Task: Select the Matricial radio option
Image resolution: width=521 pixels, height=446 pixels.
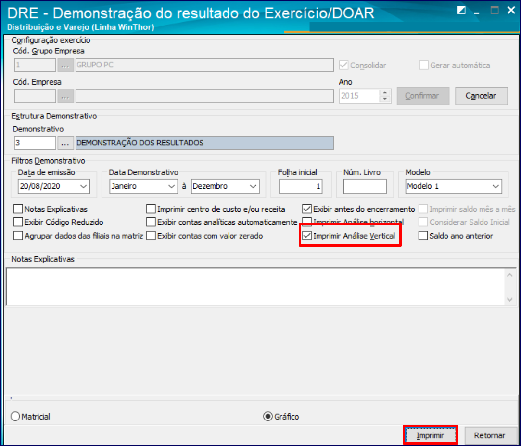Action: coord(15,417)
